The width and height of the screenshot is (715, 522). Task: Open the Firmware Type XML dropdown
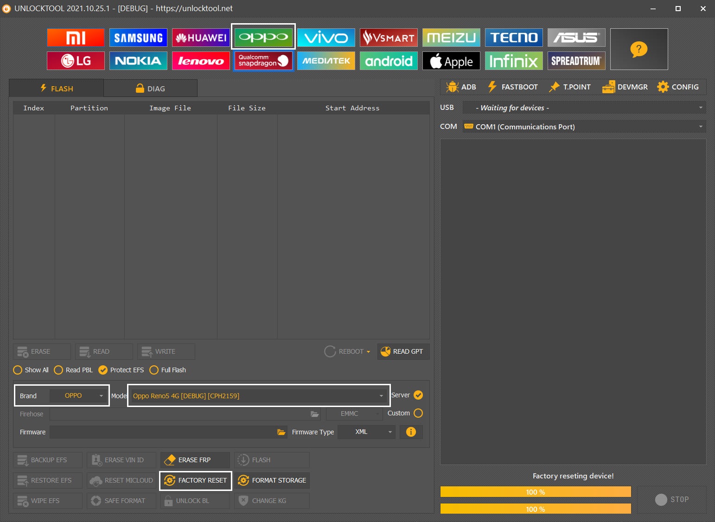pos(366,432)
